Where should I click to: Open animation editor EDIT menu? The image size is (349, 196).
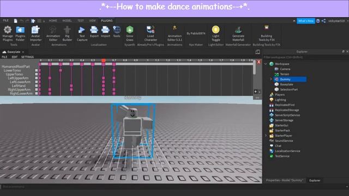[15, 57]
